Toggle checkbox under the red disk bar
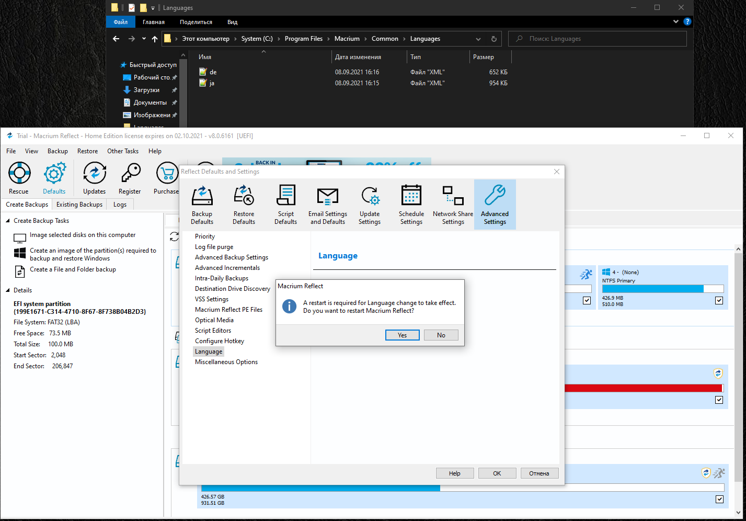Screen dimensions: 746x521 (719, 400)
